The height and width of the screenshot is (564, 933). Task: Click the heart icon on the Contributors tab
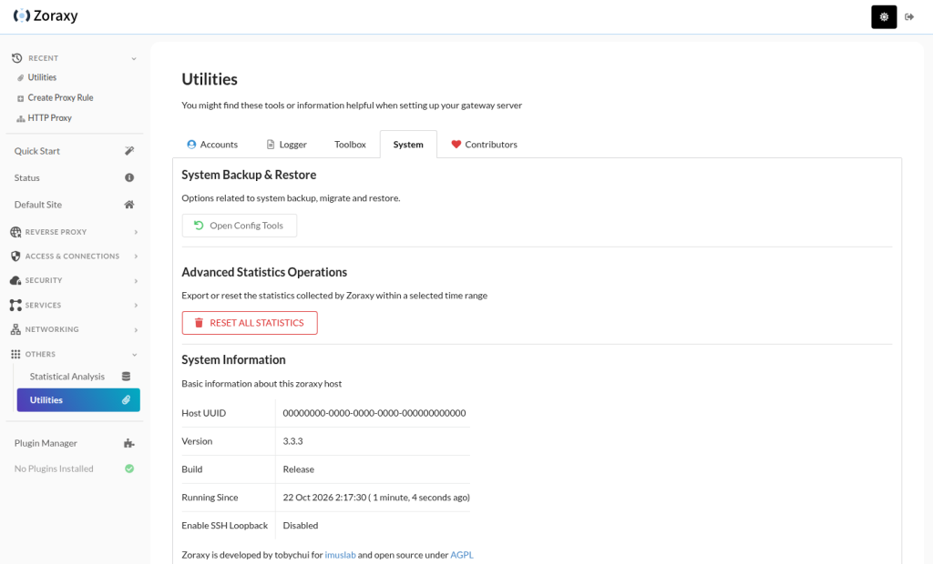pos(456,145)
